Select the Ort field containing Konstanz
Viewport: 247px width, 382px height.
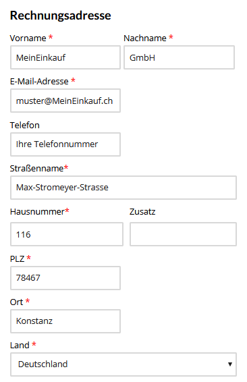pos(65,321)
